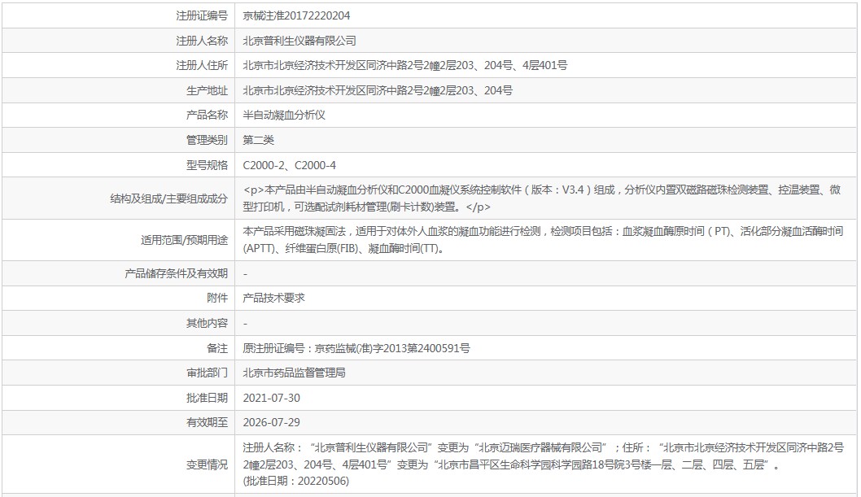861x497 pixels.
Task: Click the 变更情况 label
Action: tap(207, 464)
